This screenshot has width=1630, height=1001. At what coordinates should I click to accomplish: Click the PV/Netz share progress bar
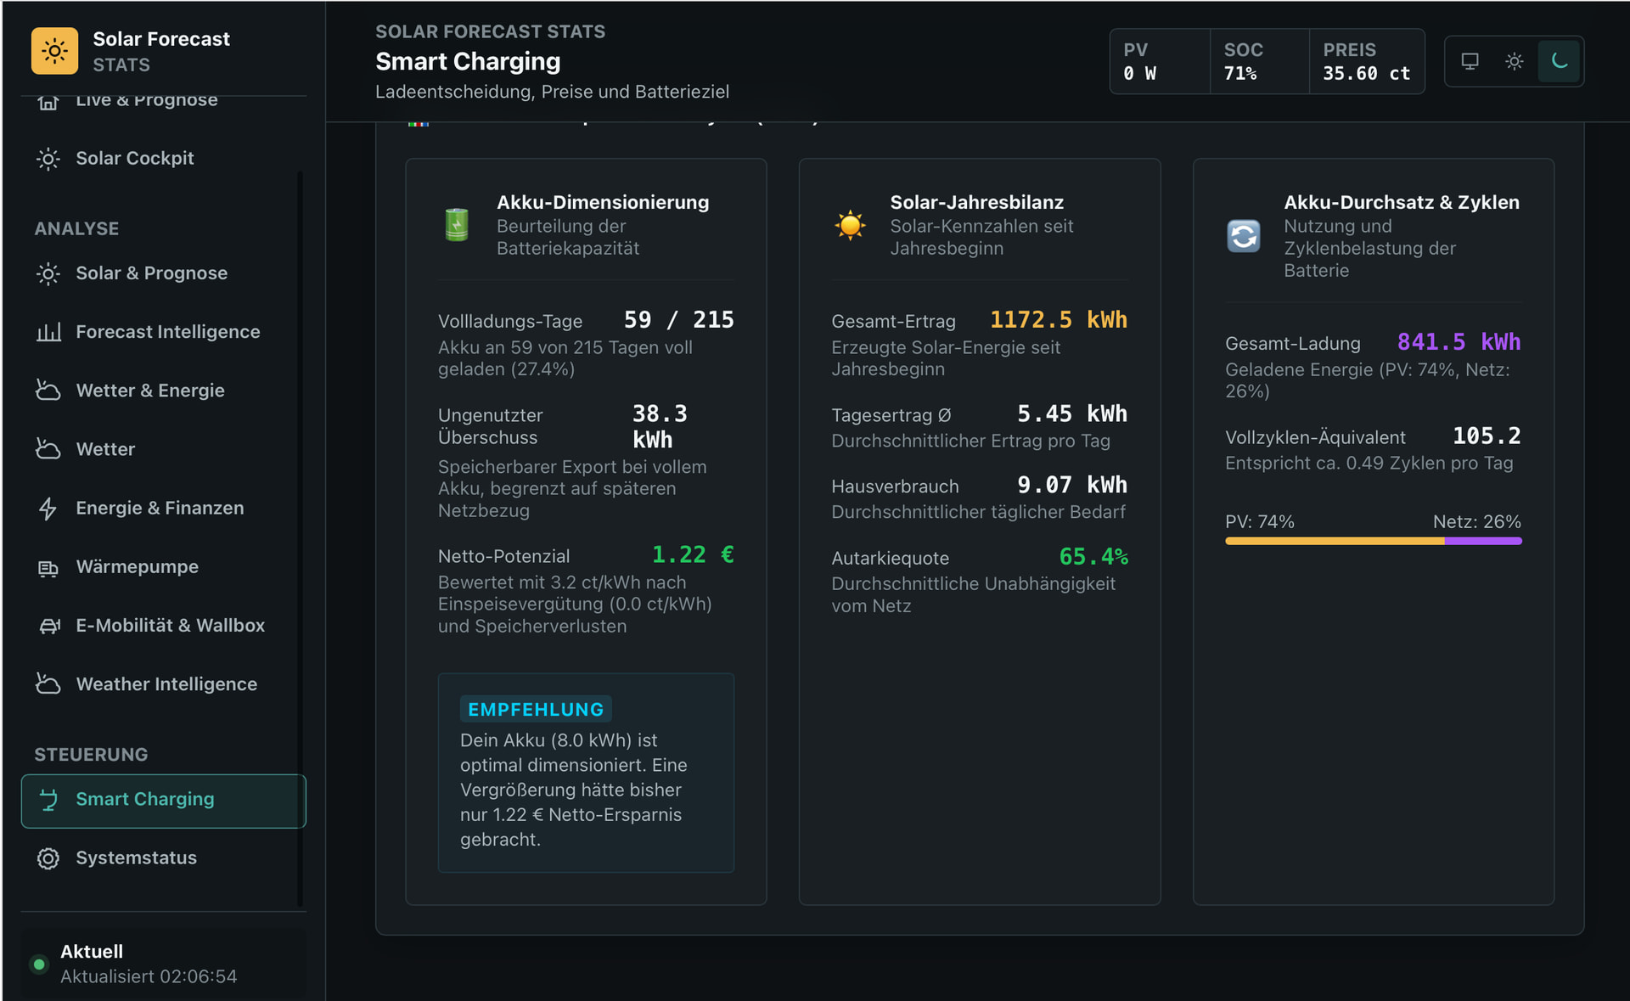[1373, 541]
